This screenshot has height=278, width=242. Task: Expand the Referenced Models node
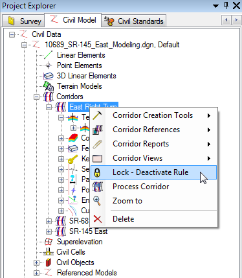click(x=36, y=273)
